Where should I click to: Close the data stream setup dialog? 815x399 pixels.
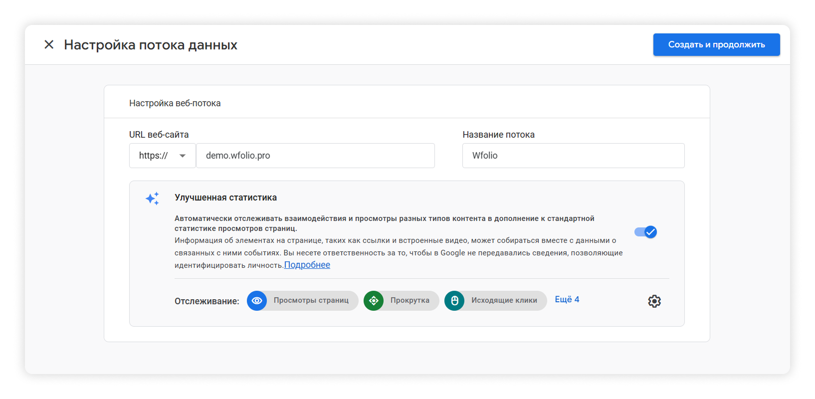(x=49, y=45)
